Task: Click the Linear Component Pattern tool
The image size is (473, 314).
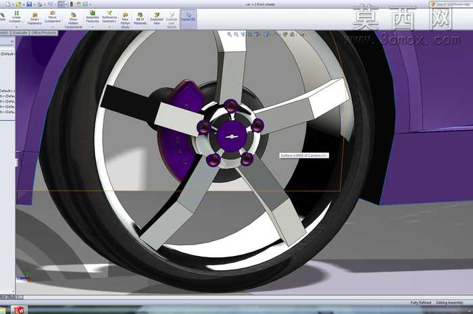Action: 16,17
